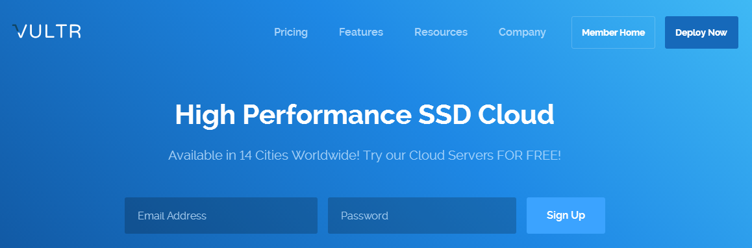
Task: Open the Company menu item
Action: [x=522, y=32]
